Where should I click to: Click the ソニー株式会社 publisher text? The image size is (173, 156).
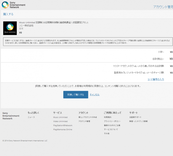[26, 25]
